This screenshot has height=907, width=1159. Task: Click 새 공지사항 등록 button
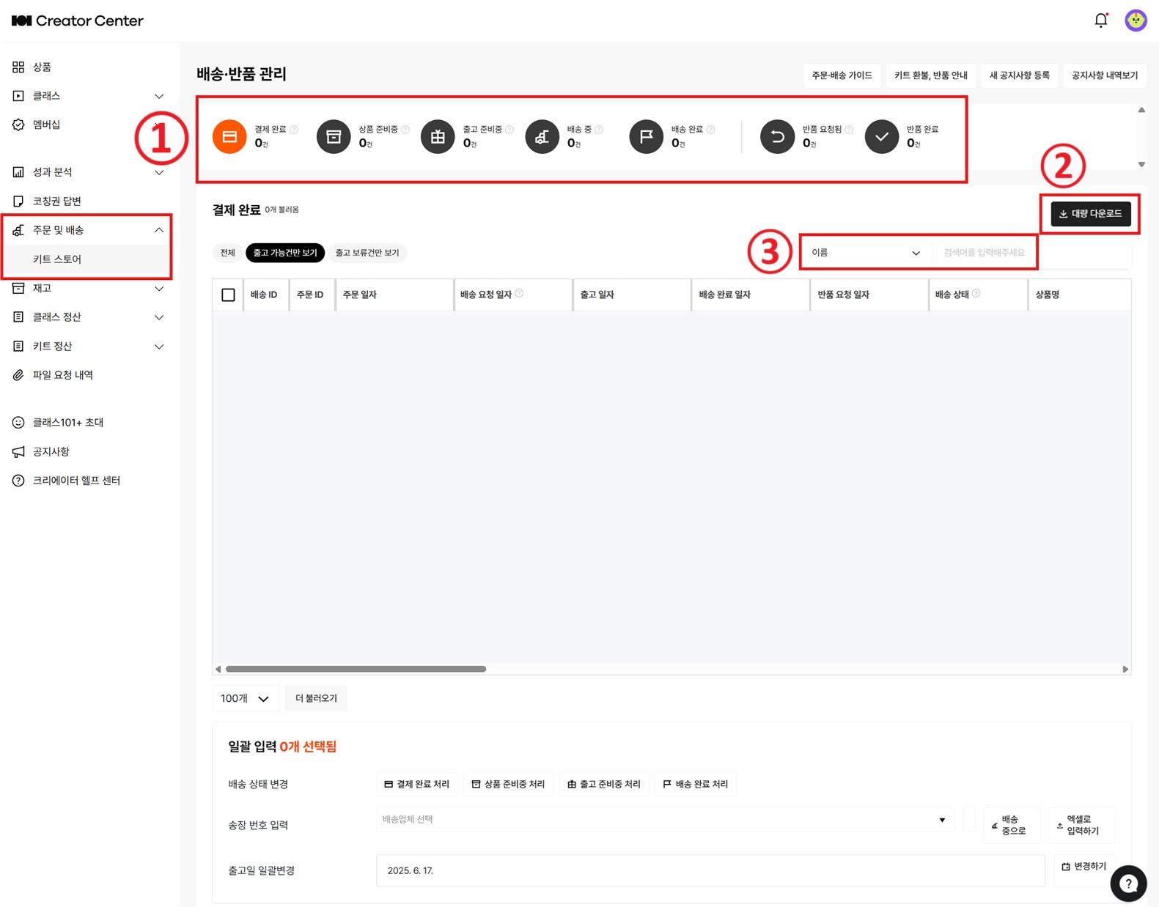pyautogui.click(x=1019, y=75)
